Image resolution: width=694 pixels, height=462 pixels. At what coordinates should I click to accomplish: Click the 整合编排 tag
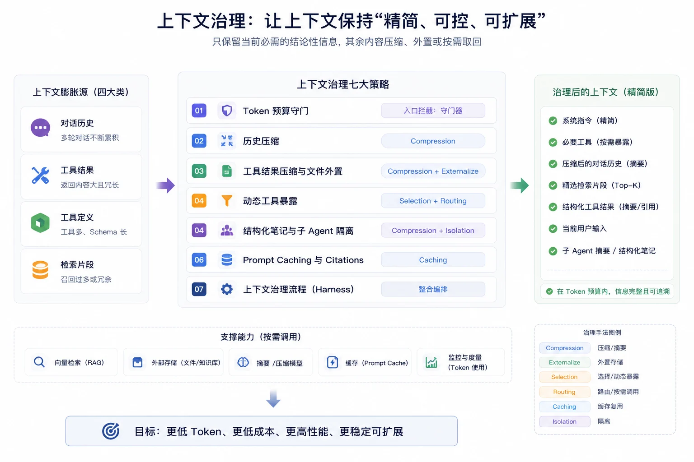[433, 289]
